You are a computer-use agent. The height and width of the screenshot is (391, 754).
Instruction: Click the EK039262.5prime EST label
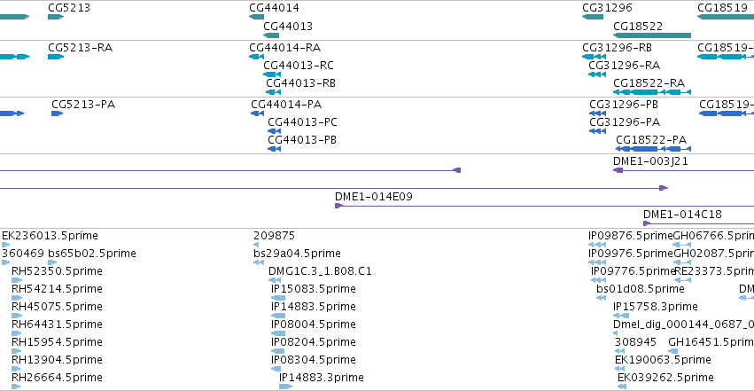click(x=665, y=378)
